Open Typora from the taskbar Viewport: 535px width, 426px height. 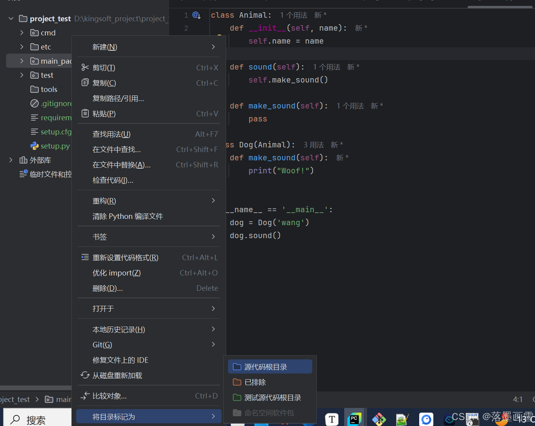coord(332,419)
